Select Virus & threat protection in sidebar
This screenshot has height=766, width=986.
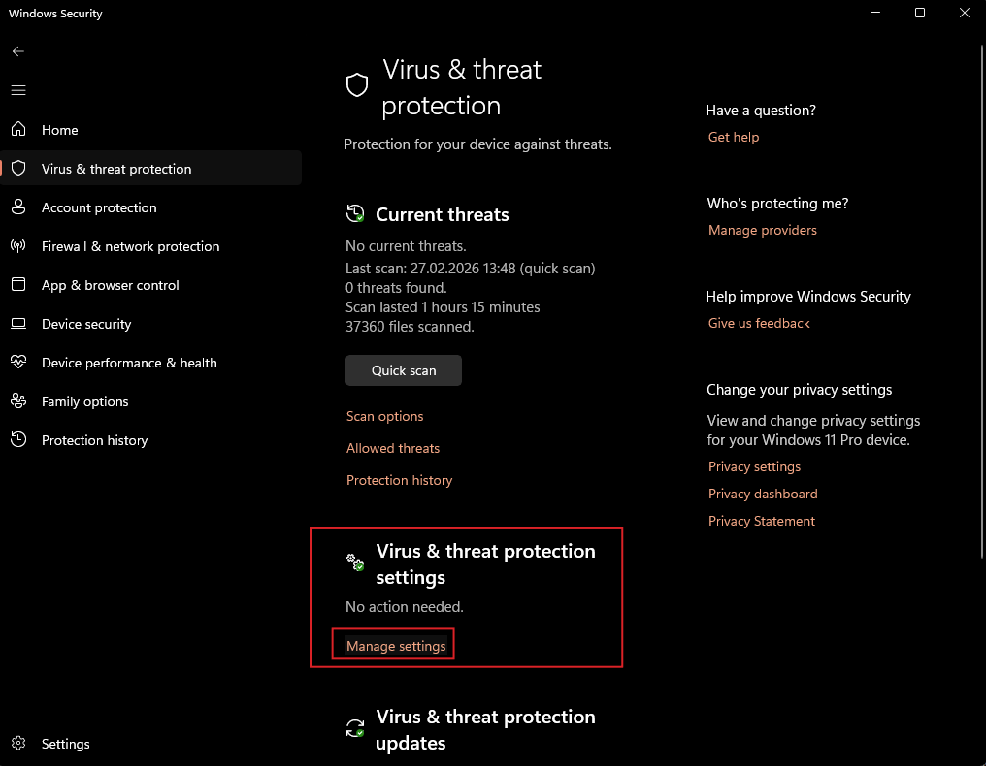116,169
